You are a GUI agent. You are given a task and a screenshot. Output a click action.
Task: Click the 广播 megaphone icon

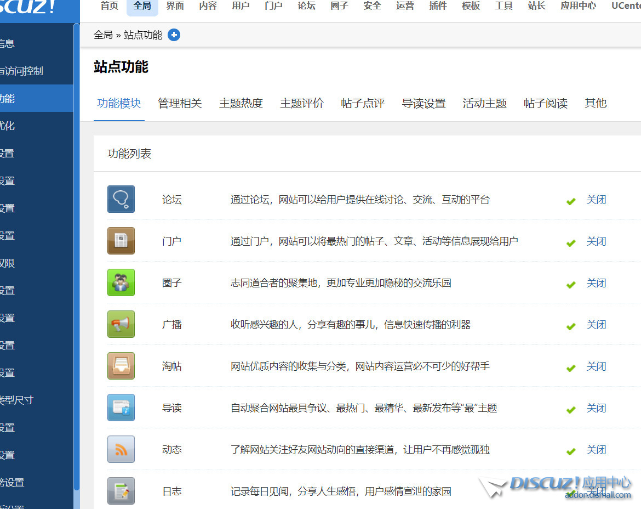coord(121,324)
